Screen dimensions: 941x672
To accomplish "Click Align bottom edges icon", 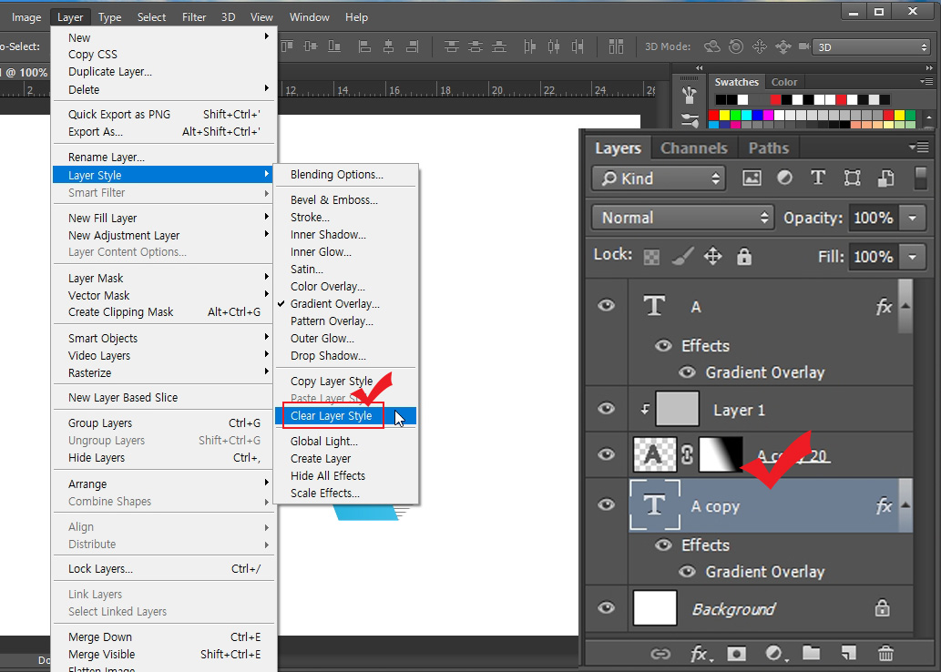I will point(334,46).
